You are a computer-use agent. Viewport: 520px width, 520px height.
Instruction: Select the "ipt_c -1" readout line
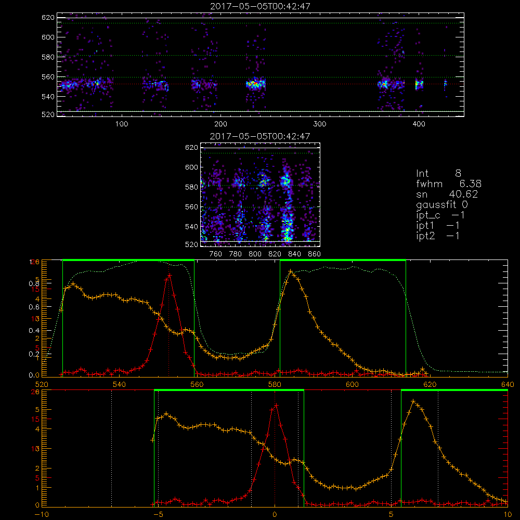coord(440,216)
